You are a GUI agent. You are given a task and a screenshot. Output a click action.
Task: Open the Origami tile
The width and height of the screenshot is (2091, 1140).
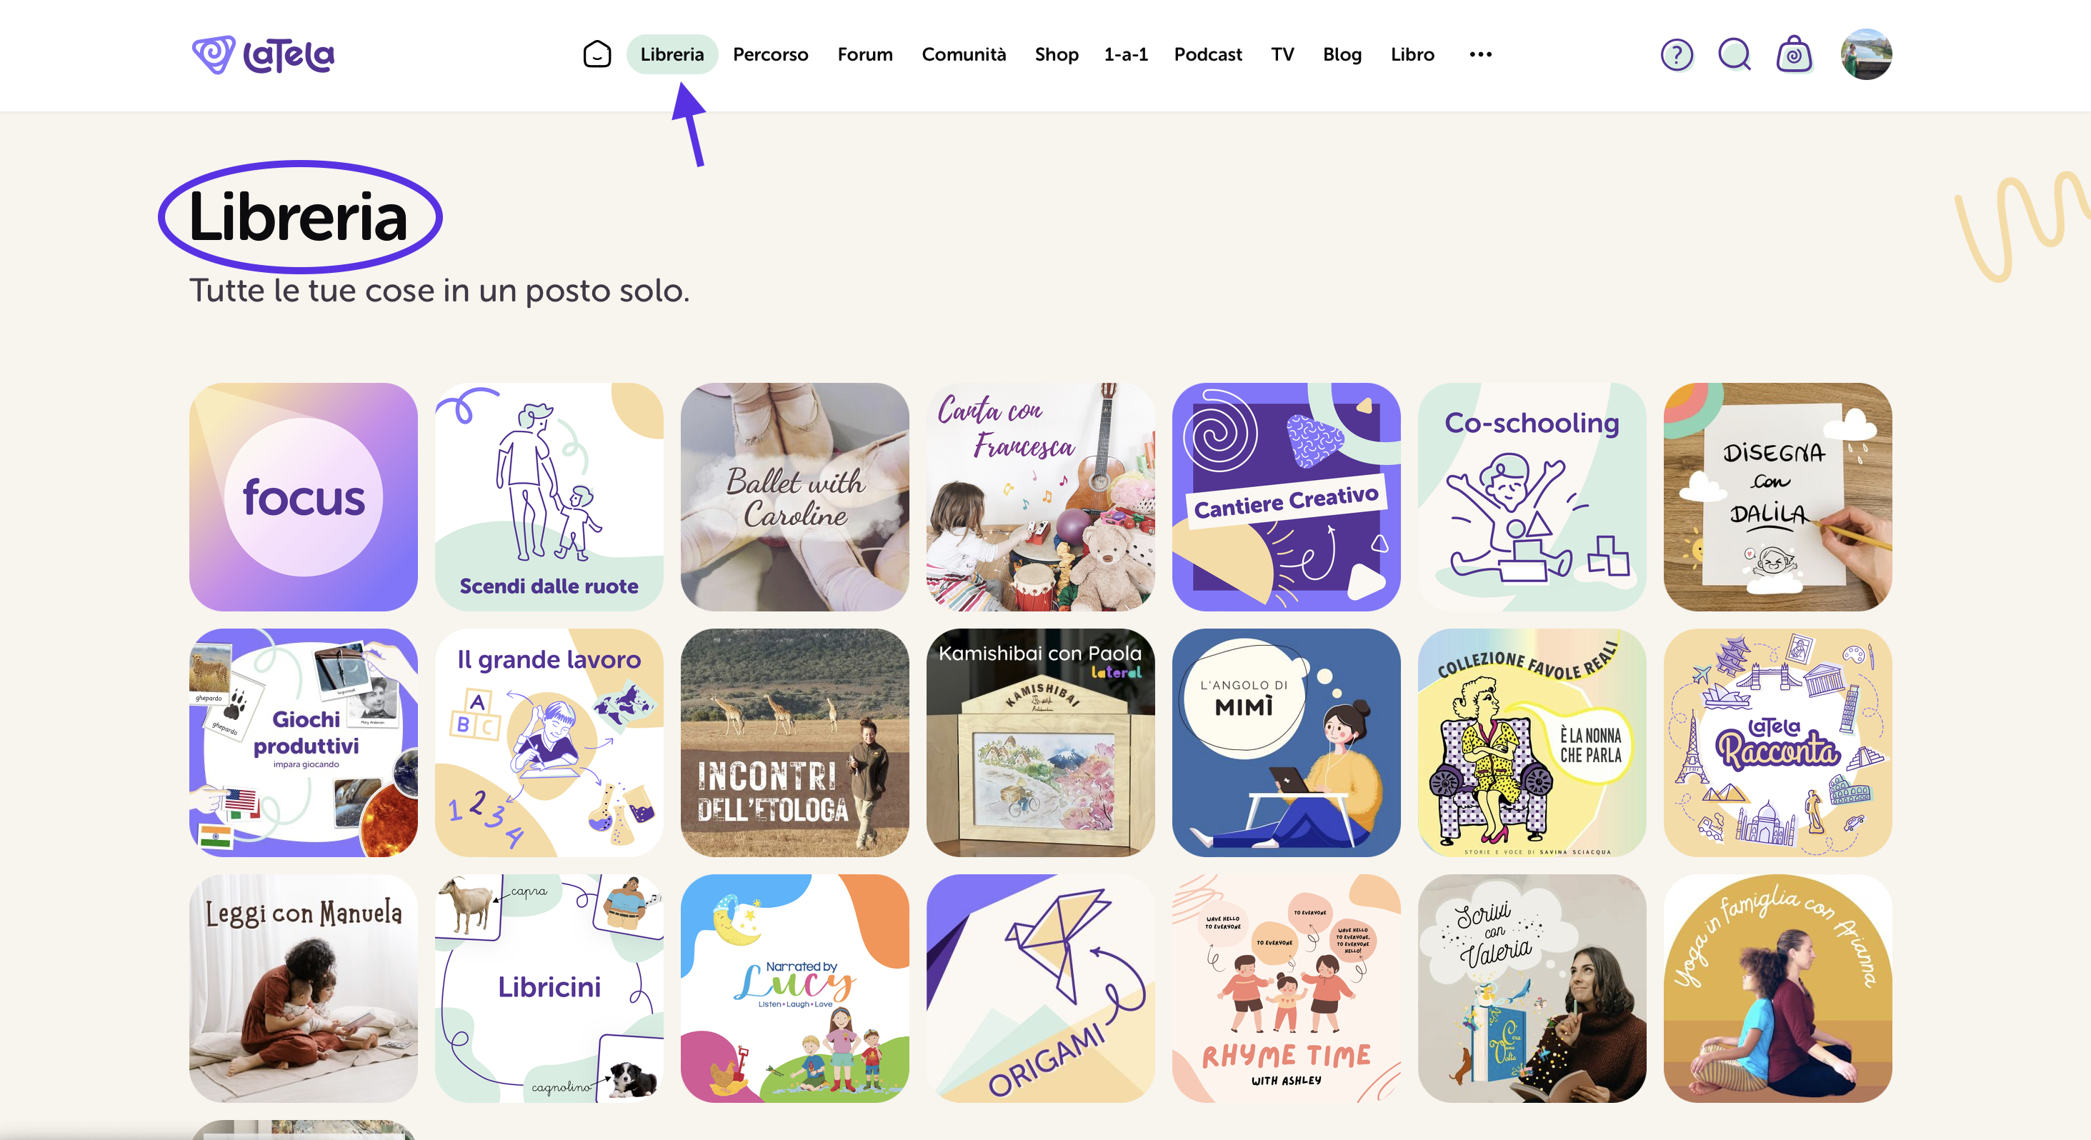tap(1040, 987)
